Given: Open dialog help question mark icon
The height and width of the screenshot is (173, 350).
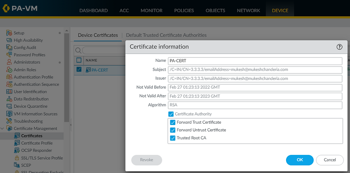Looking at the screenshot, I should point(339,47).
